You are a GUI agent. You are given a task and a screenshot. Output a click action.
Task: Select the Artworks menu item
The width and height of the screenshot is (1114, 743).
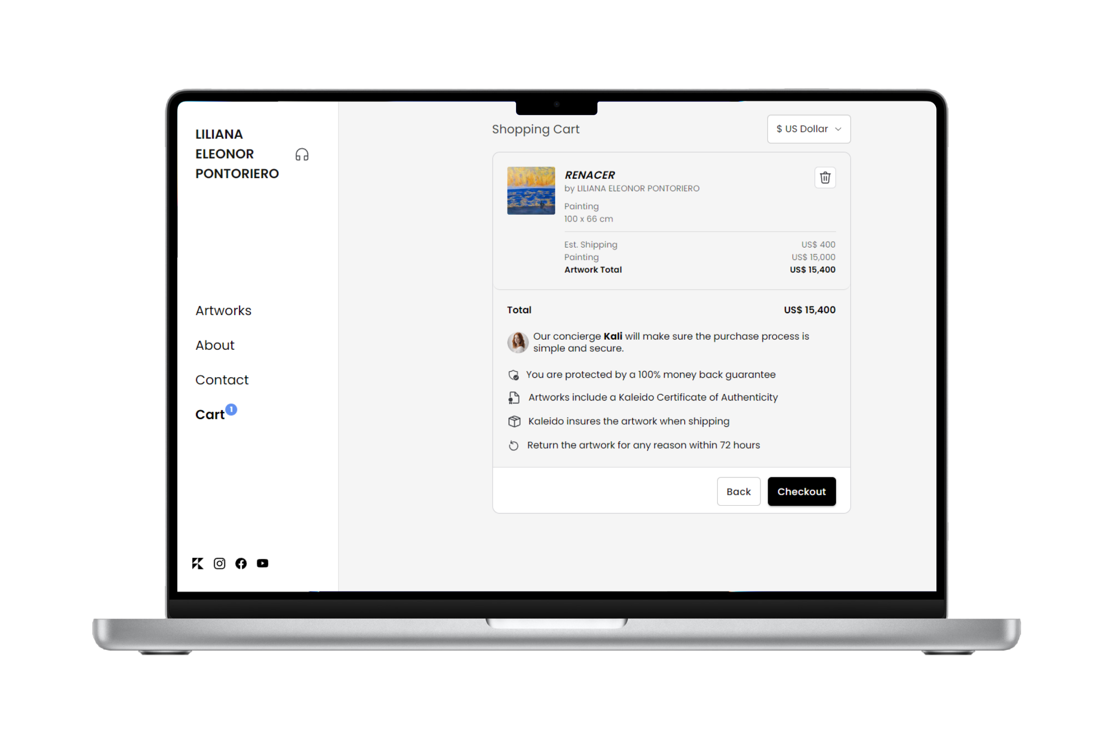224,310
